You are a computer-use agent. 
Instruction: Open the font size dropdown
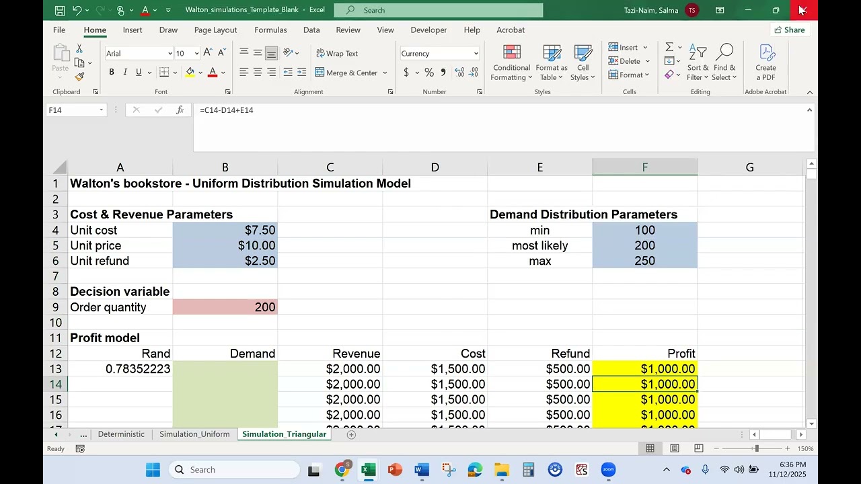point(196,53)
